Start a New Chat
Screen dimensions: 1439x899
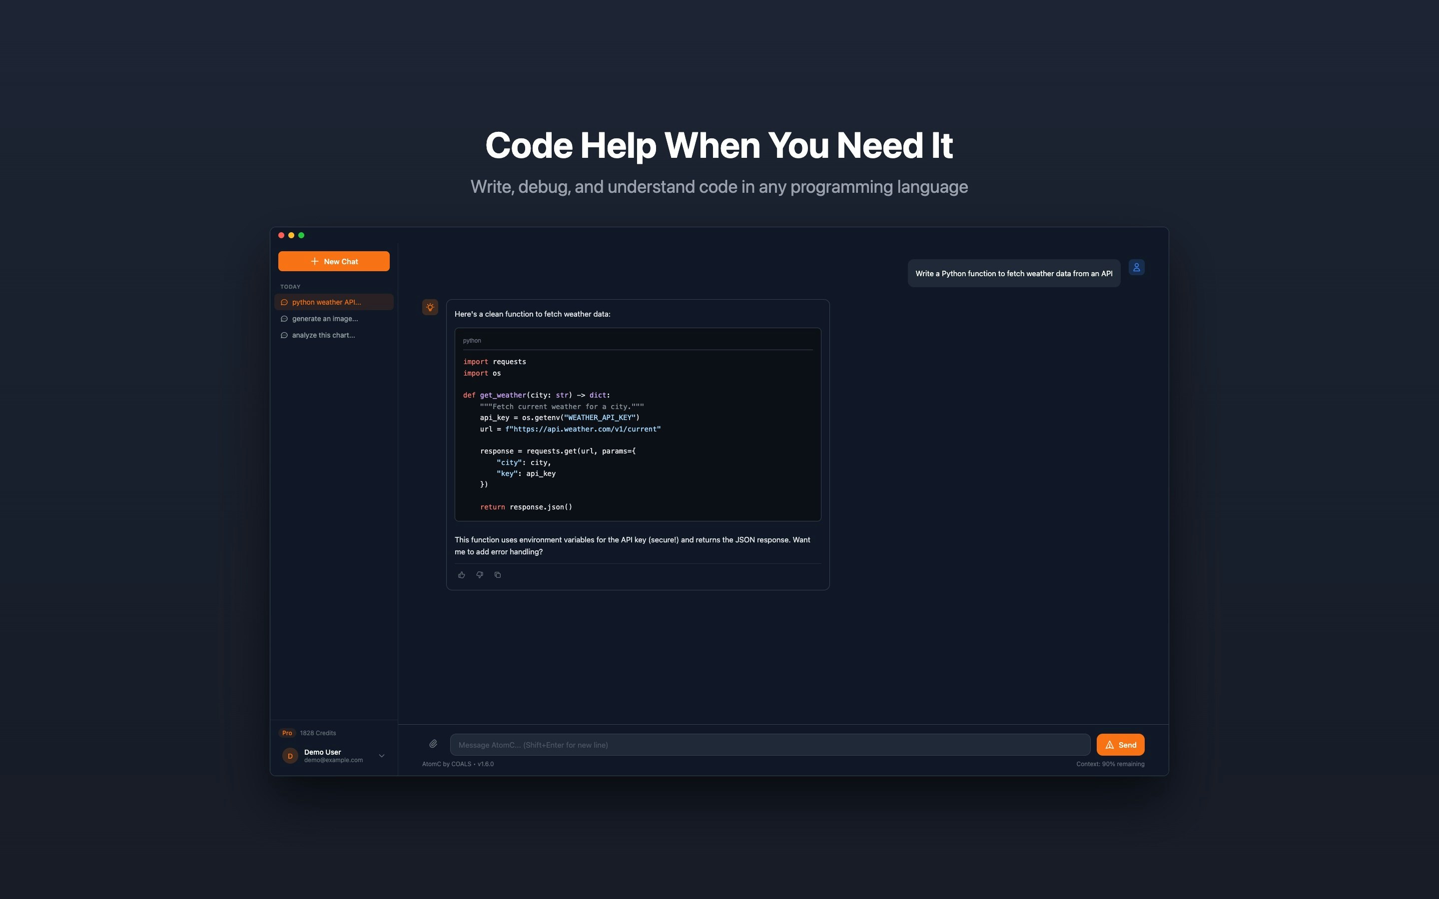[x=334, y=262]
